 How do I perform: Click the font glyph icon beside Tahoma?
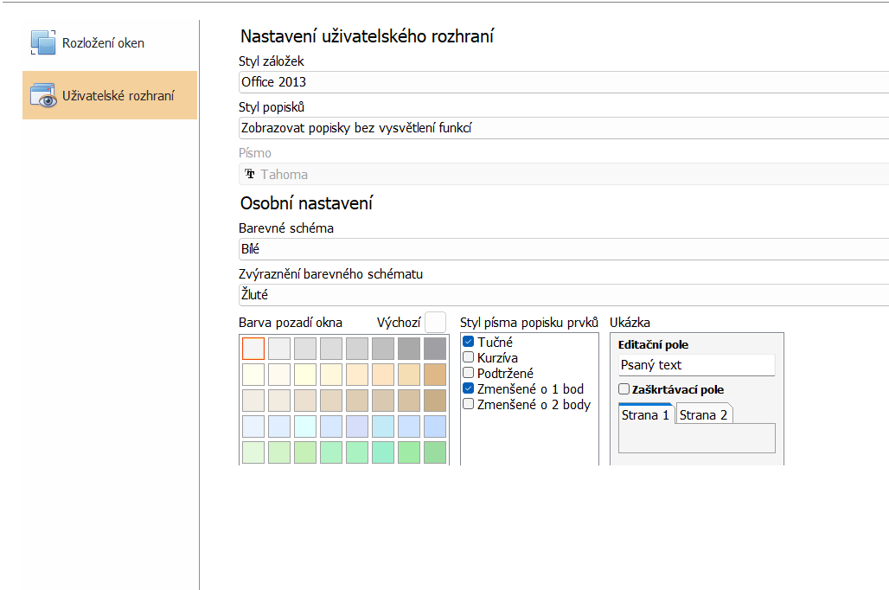point(249,174)
